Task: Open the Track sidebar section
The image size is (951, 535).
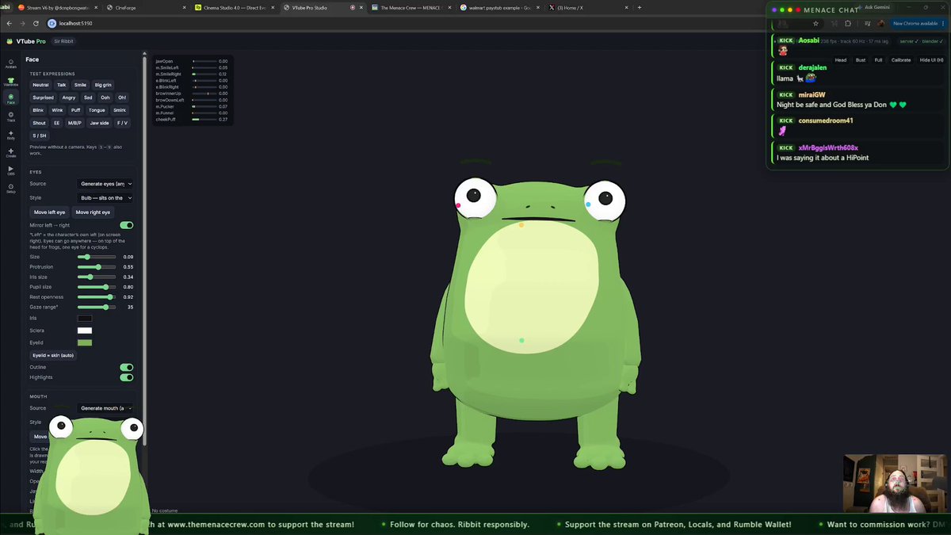Action: coord(10,117)
